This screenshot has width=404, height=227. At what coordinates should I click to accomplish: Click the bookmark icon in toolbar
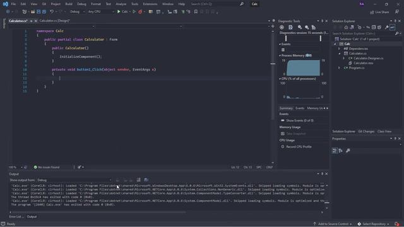click(196, 11)
